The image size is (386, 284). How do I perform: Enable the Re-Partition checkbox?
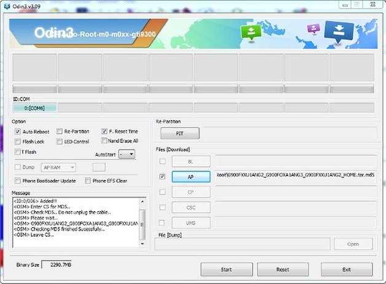(x=59, y=131)
